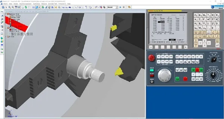The height and width of the screenshot is (119, 224).
Task: Click the number 0 key
Action: coord(213,28)
